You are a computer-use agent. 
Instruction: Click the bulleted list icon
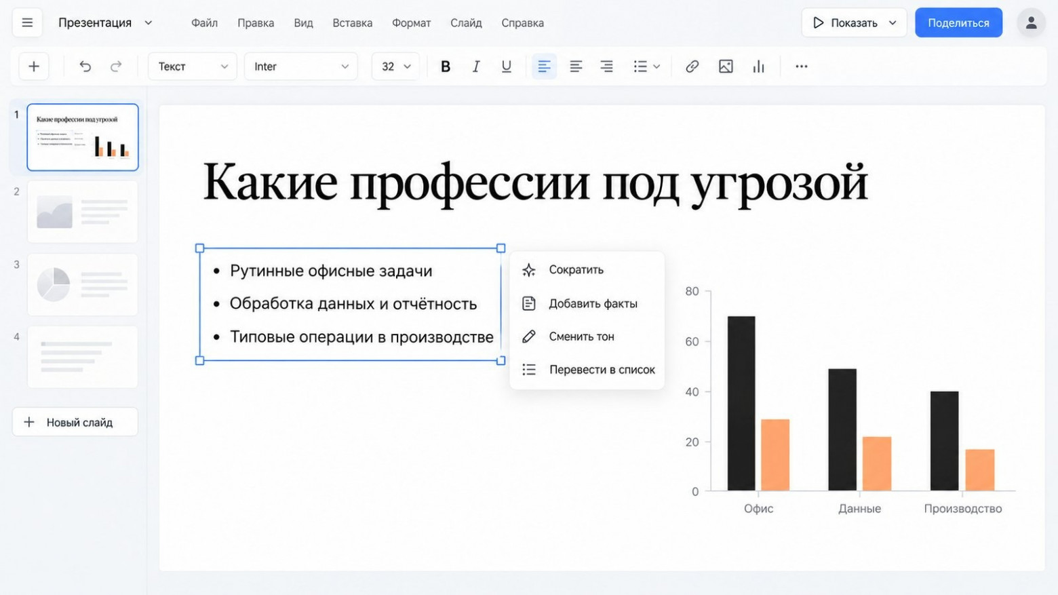coord(640,66)
